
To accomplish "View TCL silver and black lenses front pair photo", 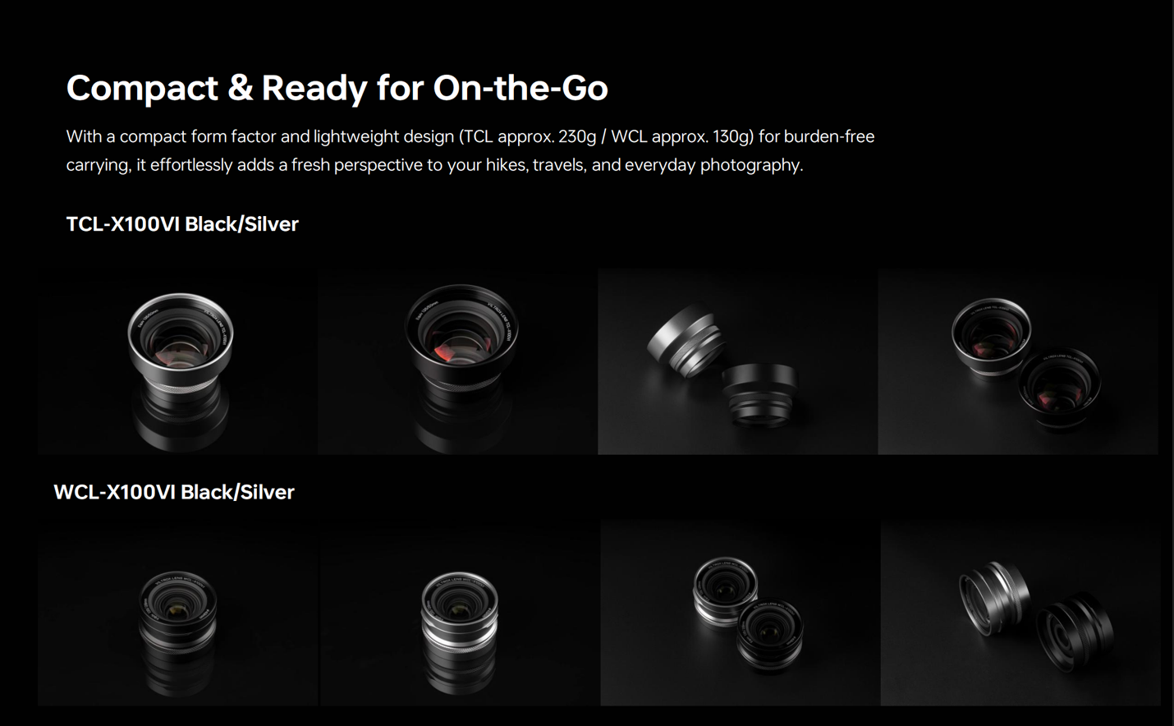I will point(1018,361).
